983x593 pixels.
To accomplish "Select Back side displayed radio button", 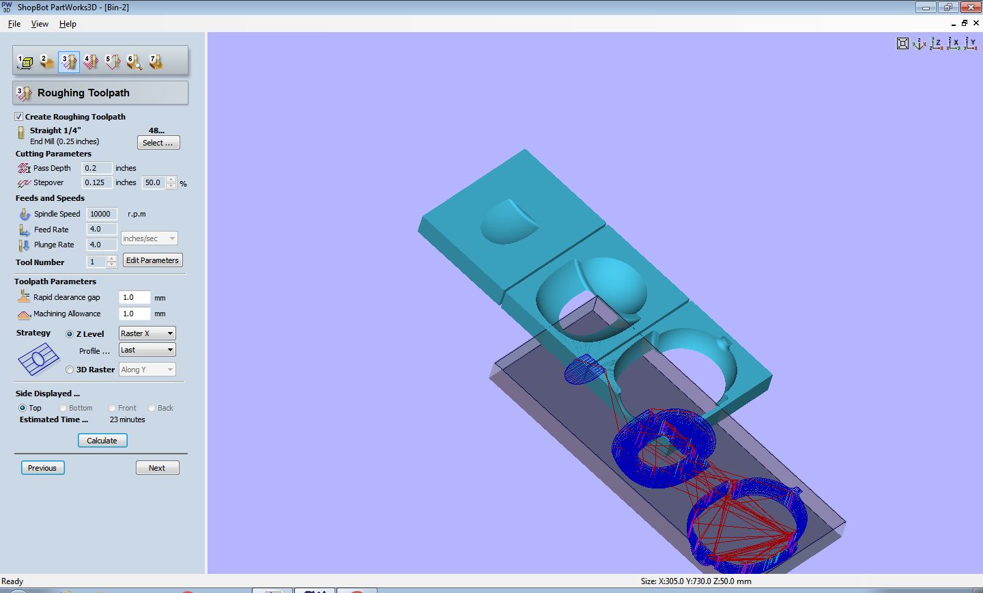I will pyautogui.click(x=152, y=408).
